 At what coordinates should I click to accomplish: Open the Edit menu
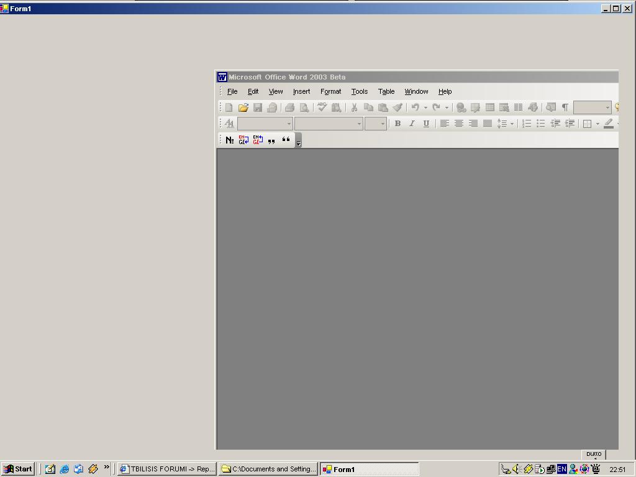pos(253,92)
